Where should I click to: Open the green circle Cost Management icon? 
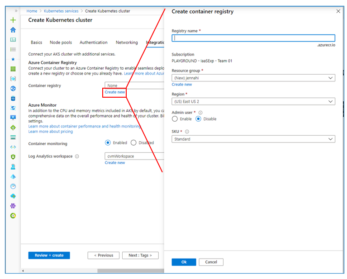click(x=13, y=216)
